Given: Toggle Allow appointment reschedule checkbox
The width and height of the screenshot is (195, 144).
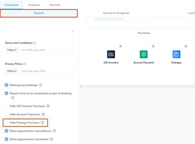Looking at the screenshot, I should [x=6, y=139].
